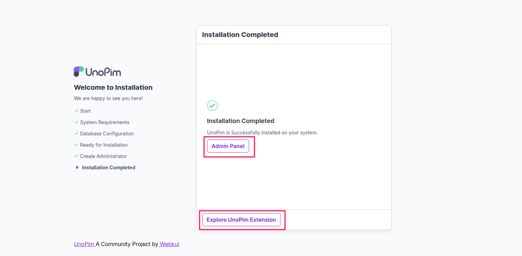Select the Database Configuration step
522x256 pixels.
tap(107, 133)
